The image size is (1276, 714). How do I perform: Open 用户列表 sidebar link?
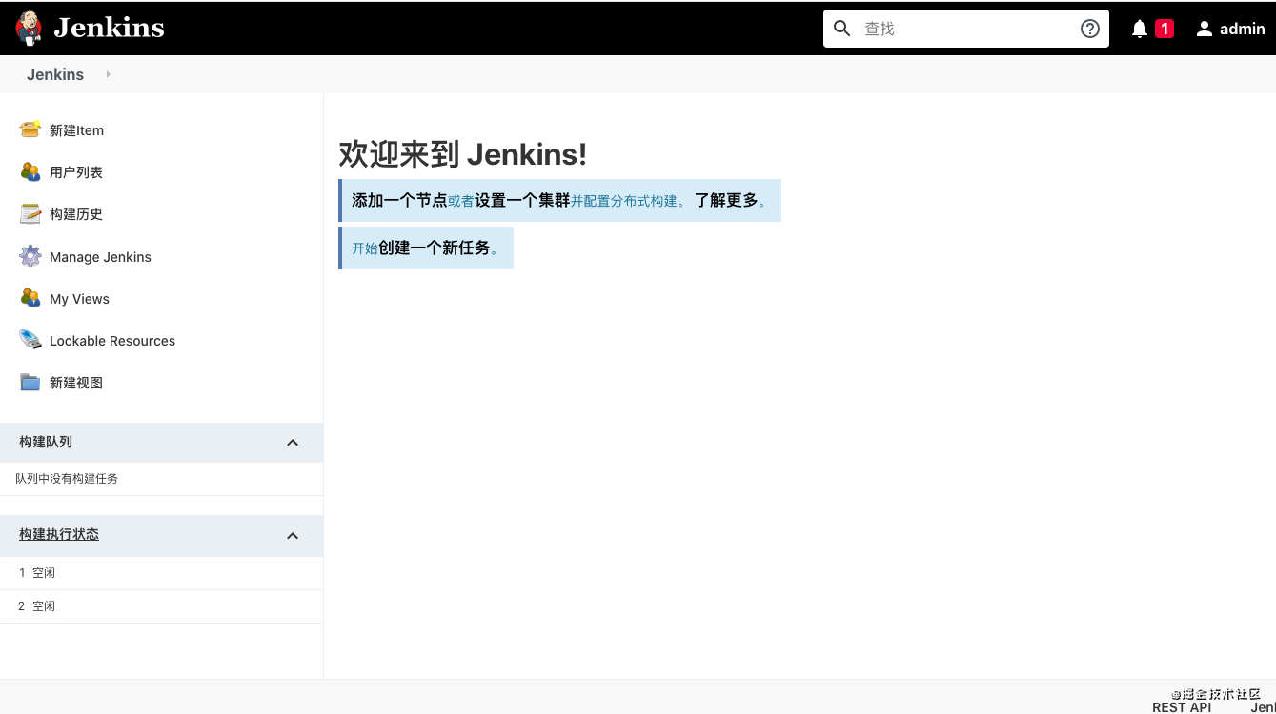[76, 172]
